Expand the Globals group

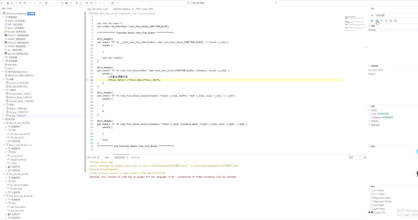click(x=370, y=121)
